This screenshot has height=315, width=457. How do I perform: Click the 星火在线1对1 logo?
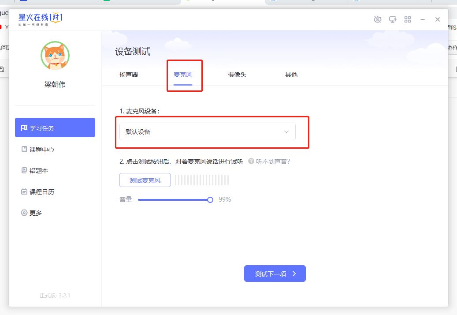coord(40,19)
